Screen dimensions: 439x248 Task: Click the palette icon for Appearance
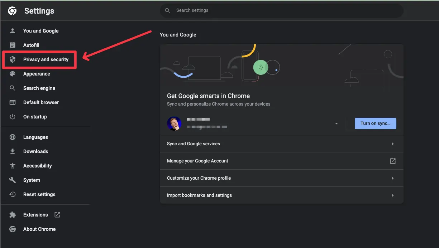click(x=13, y=74)
